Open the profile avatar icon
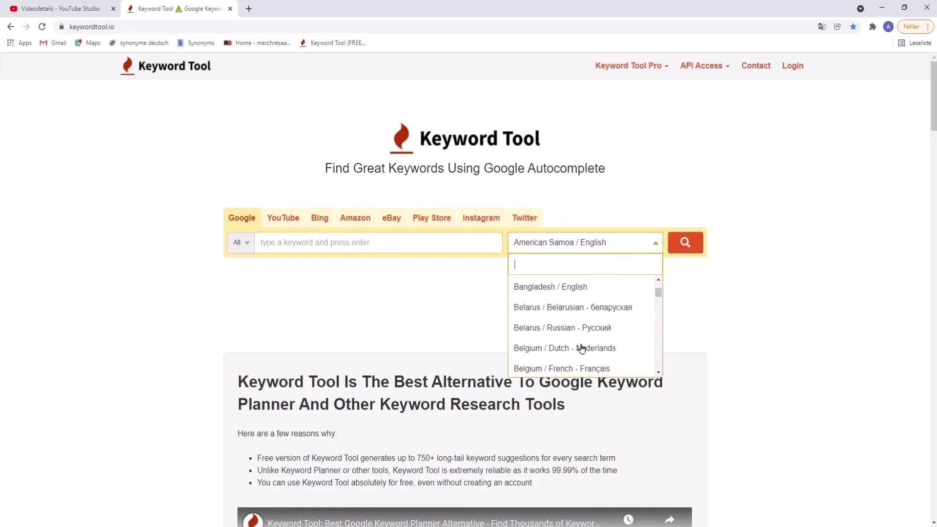 (x=888, y=27)
